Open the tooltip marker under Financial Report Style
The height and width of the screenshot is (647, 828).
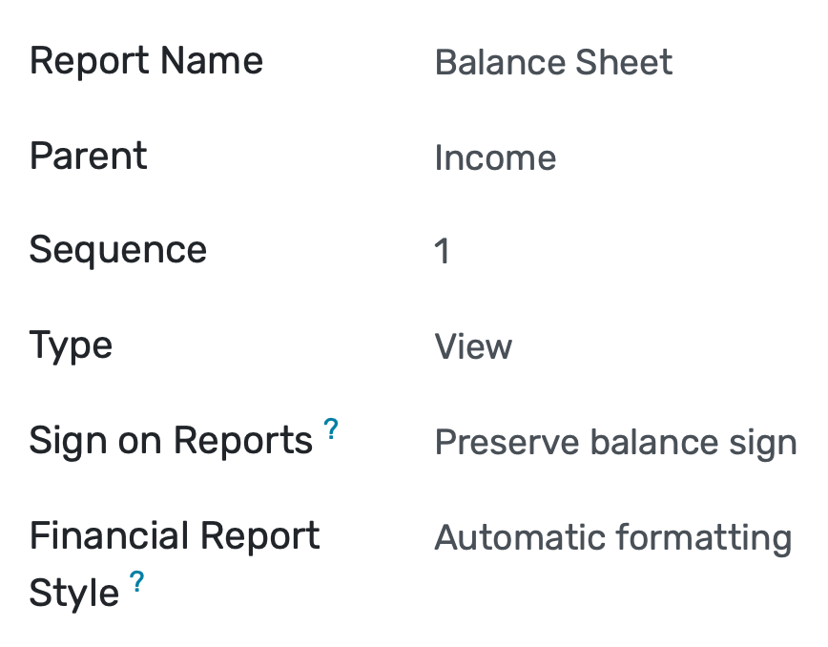click(x=137, y=582)
